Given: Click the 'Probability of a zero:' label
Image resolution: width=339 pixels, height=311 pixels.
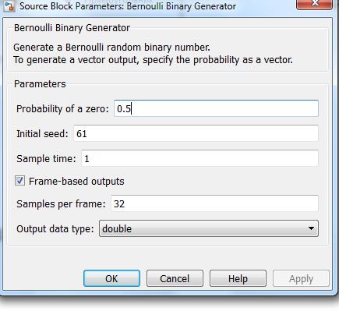Looking at the screenshot, I should (x=62, y=108).
